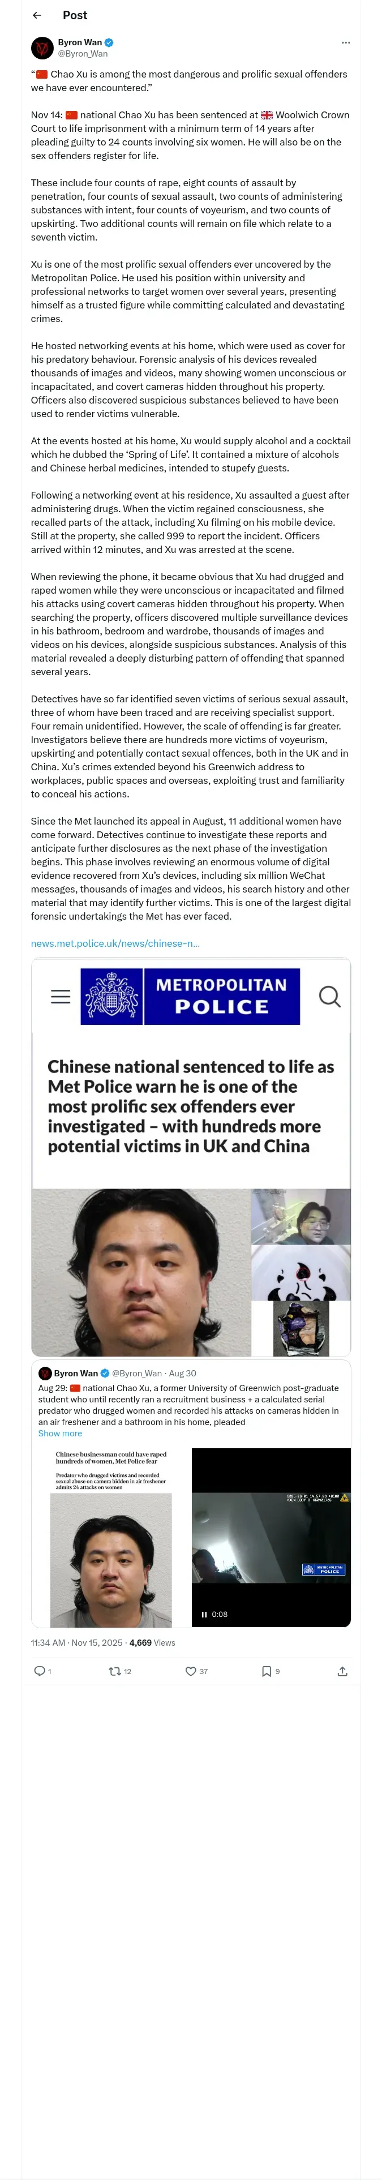This screenshot has width=382, height=2180.
Task: Click the magnifier search icon in preview
Action: [x=329, y=996]
